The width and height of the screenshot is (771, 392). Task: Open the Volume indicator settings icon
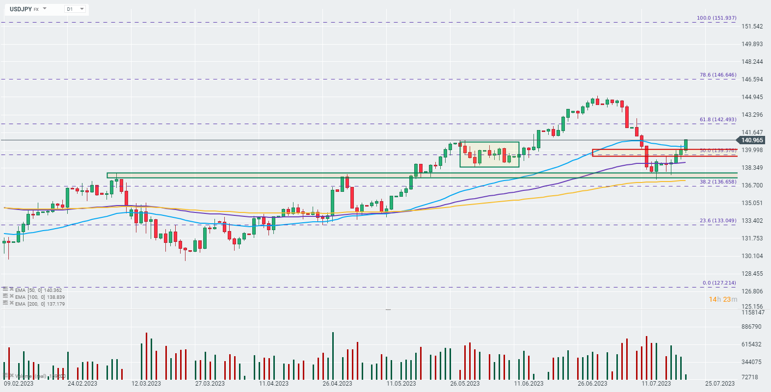[5, 376]
